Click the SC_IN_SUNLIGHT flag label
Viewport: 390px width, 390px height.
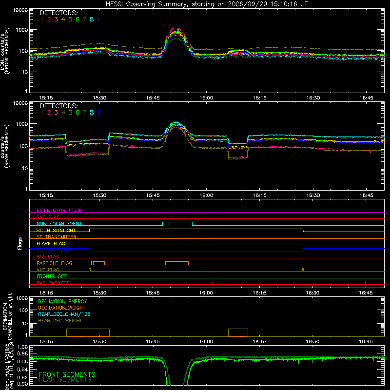pos(56,230)
